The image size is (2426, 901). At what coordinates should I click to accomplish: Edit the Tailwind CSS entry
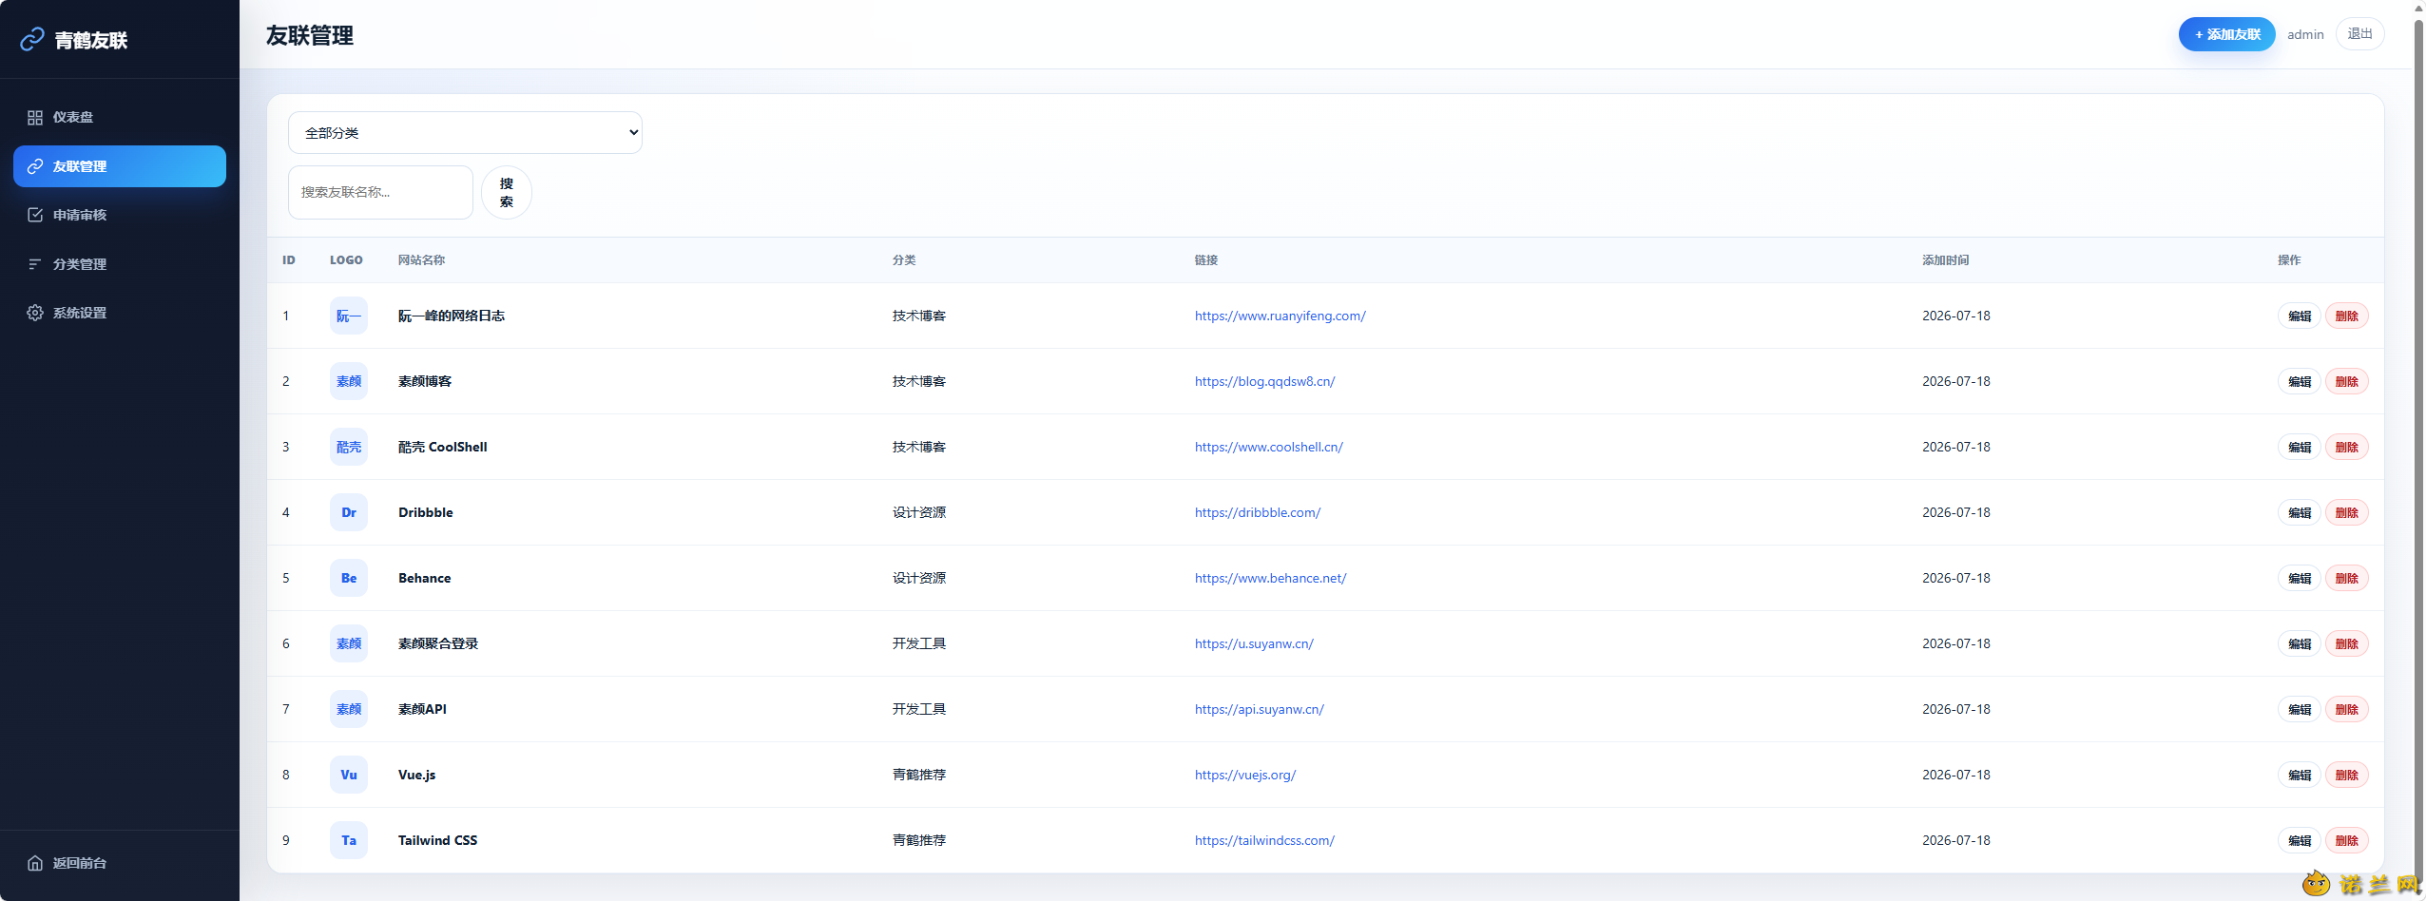2299,841
